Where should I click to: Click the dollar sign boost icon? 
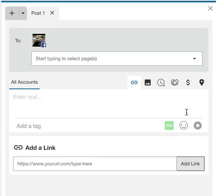(x=188, y=83)
